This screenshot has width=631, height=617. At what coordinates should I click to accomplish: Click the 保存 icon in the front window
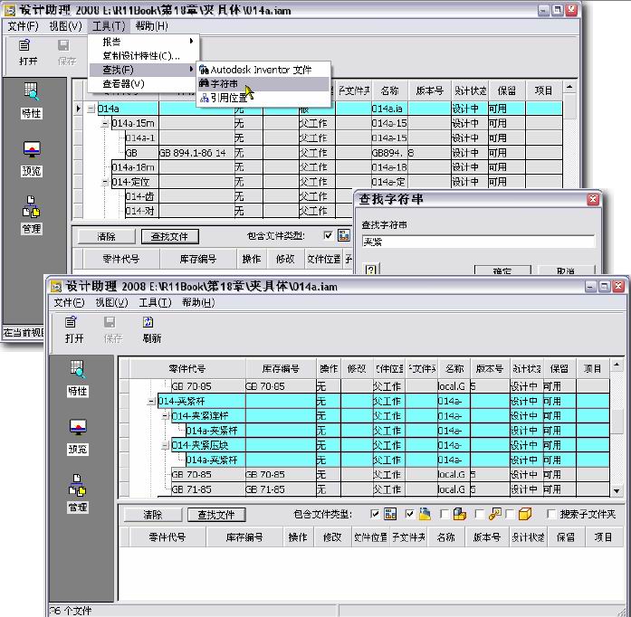(110, 322)
